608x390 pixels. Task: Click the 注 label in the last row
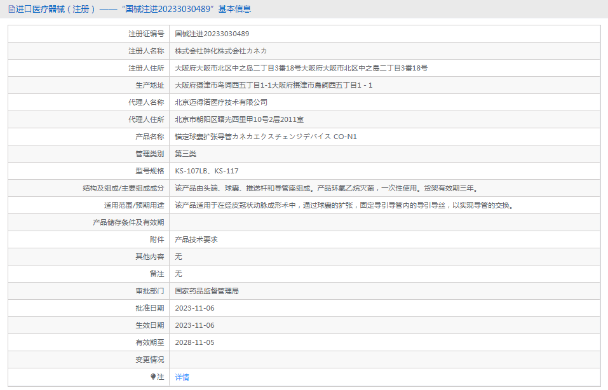pyautogui.click(x=161, y=377)
